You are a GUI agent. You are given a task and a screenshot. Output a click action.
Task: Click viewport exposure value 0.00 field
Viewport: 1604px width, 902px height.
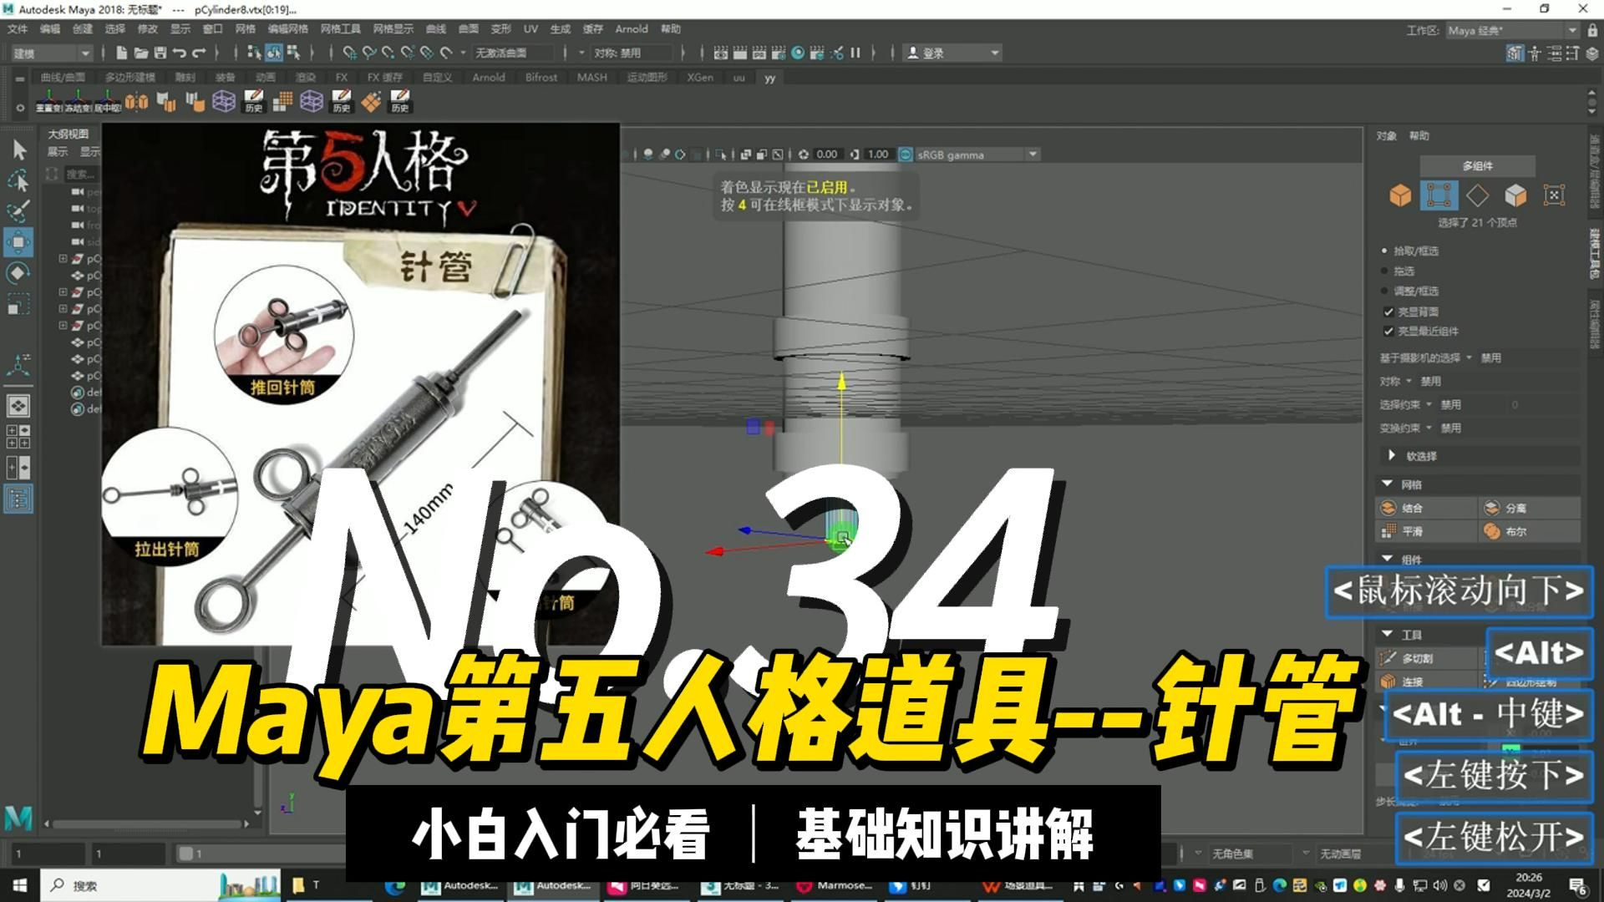tap(827, 155)
